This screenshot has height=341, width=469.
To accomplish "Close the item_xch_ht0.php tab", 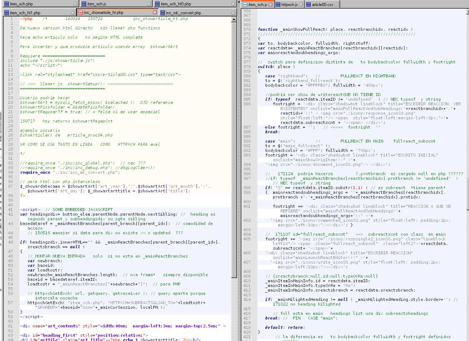I will pyautogui.click(x=233, y=4).
